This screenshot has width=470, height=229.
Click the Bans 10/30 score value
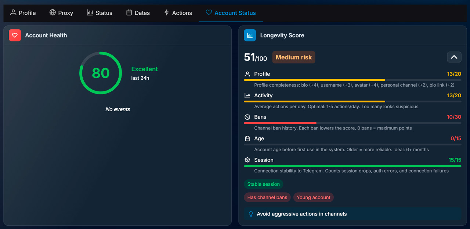[x=454, y=117]
